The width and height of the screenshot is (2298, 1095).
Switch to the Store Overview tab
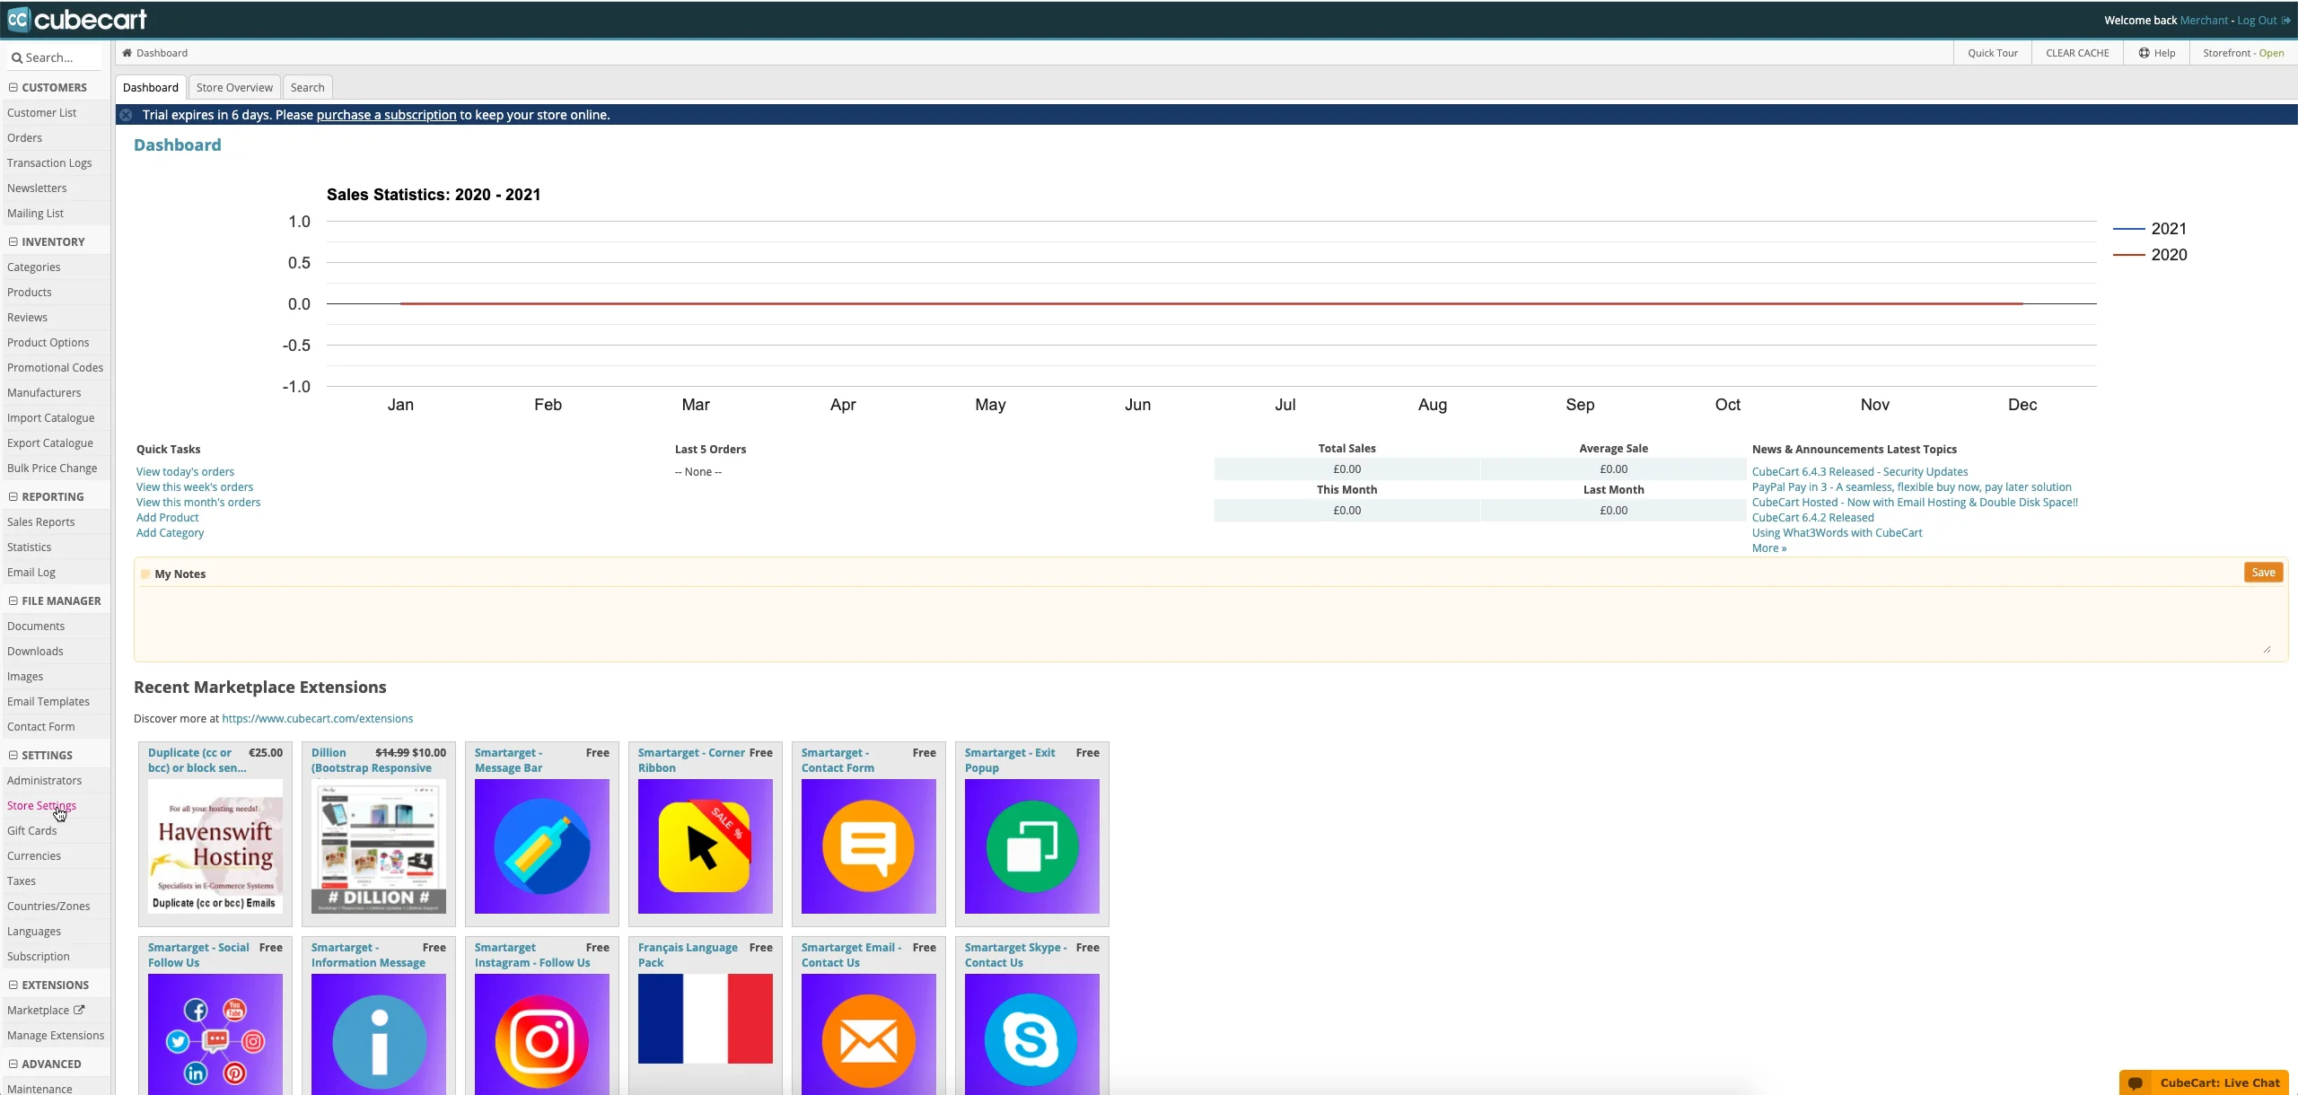(x=234, y=87)
